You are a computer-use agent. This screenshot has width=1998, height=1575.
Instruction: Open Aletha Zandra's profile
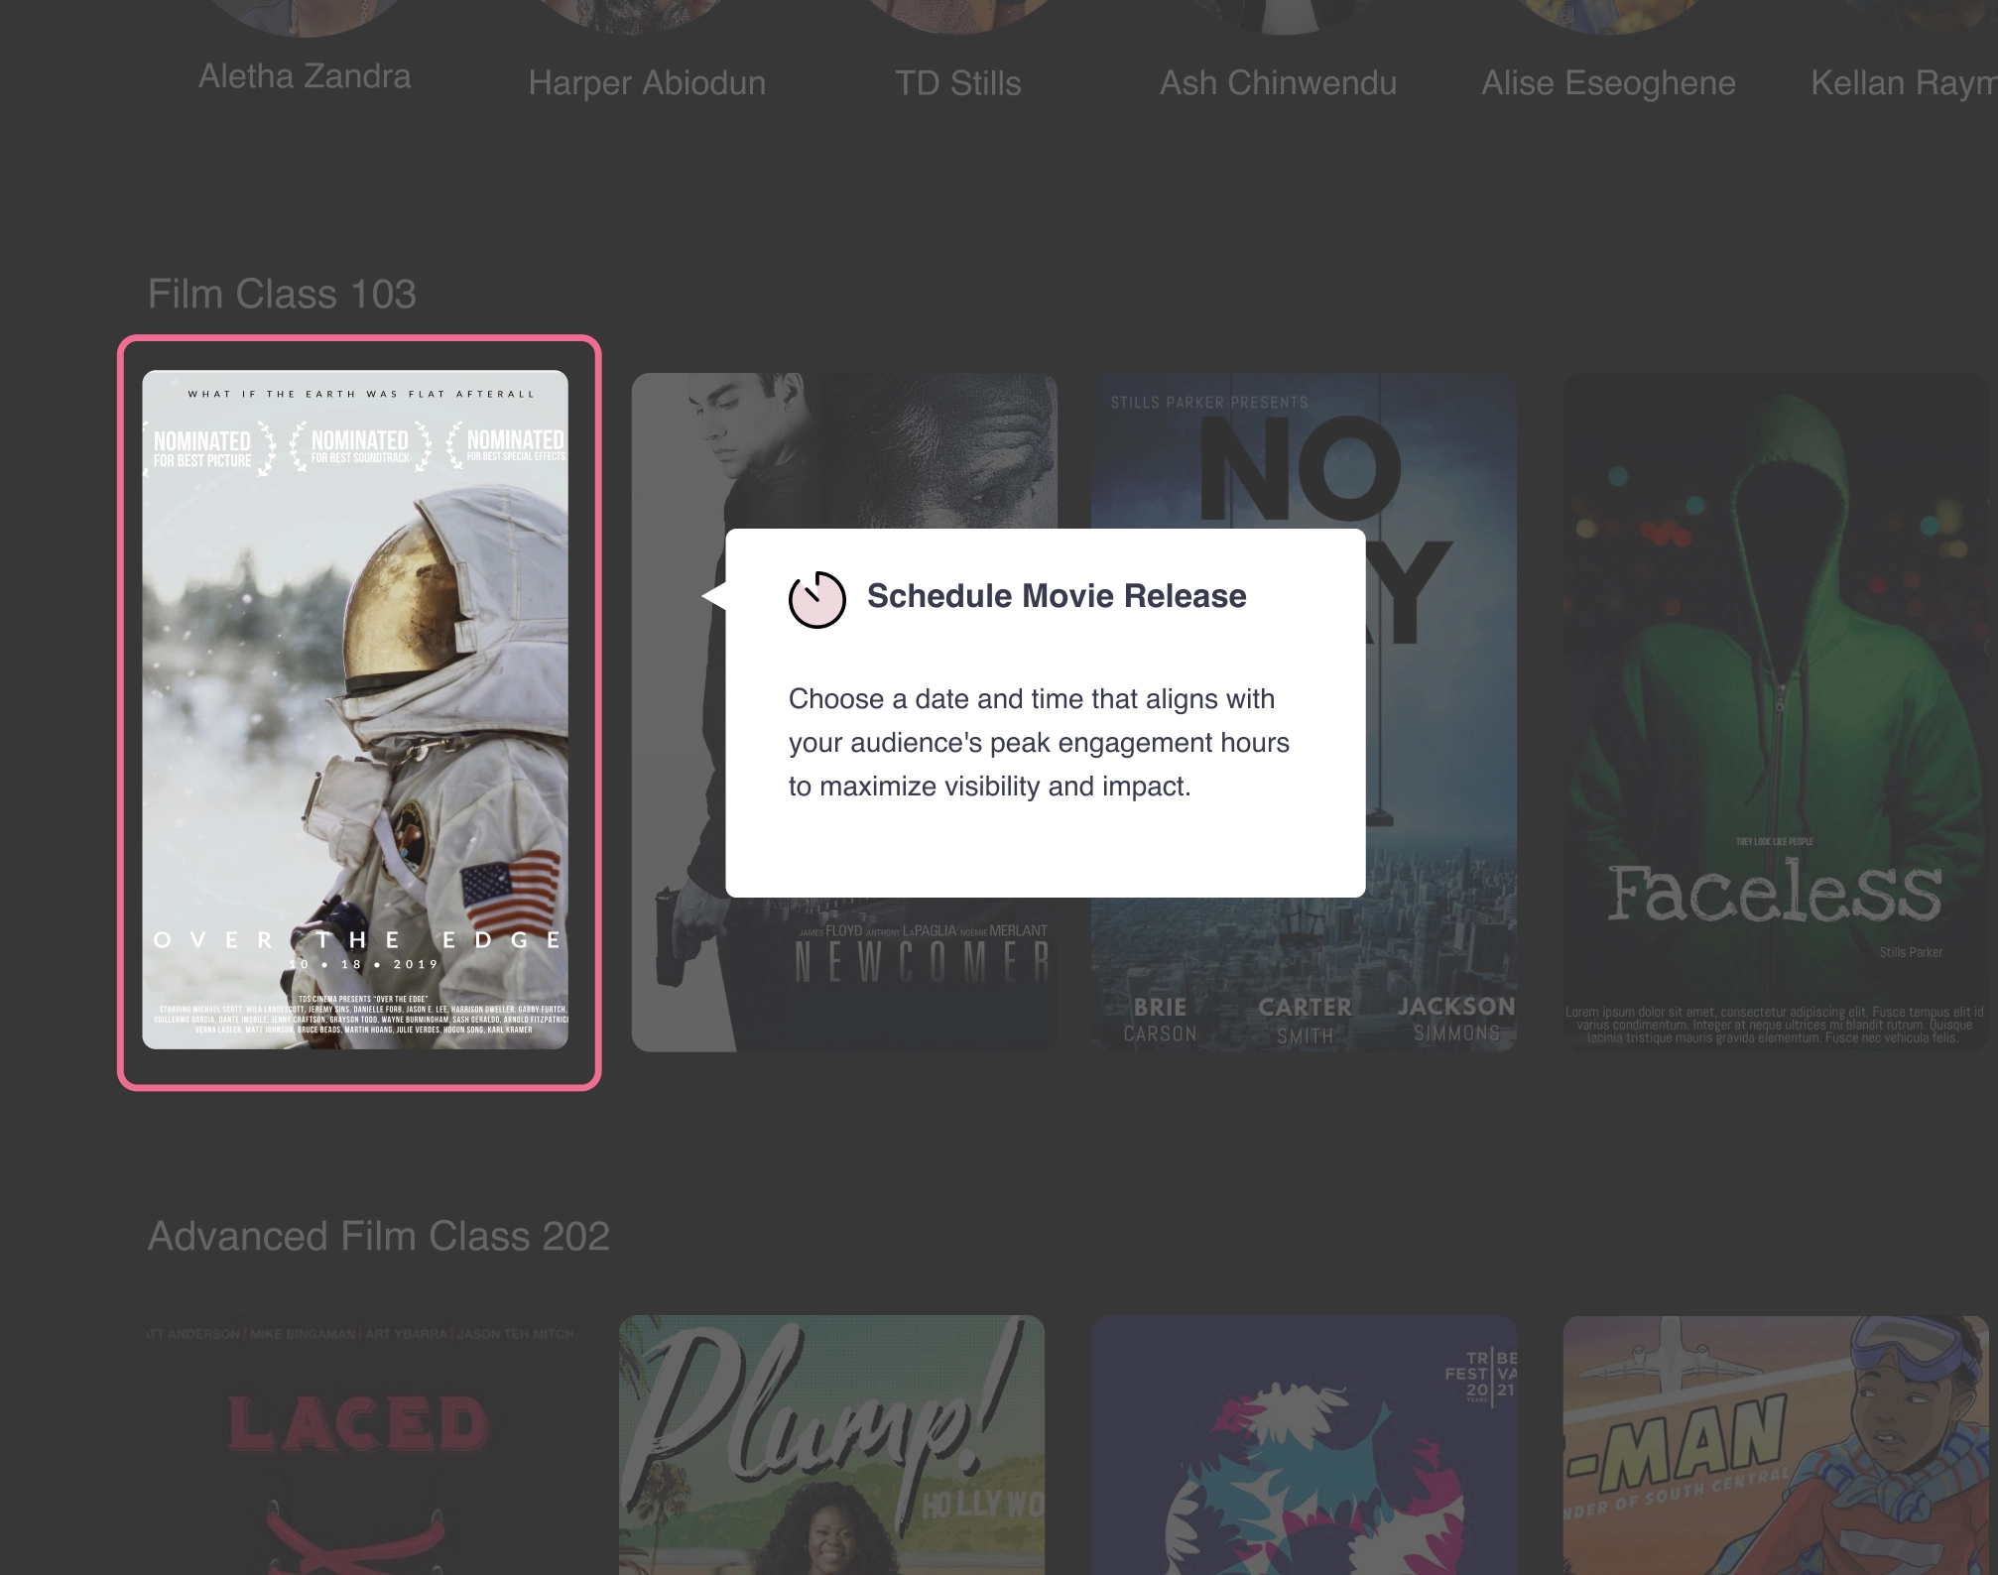[x=305, y=76]
